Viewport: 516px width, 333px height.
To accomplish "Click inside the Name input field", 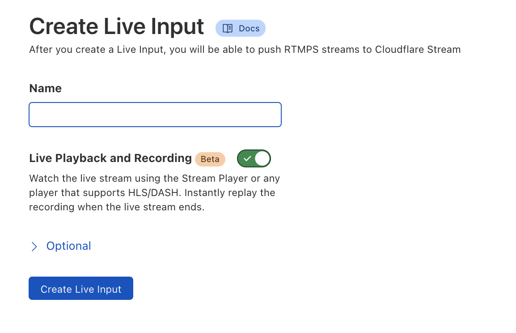I will coord(155,115).
